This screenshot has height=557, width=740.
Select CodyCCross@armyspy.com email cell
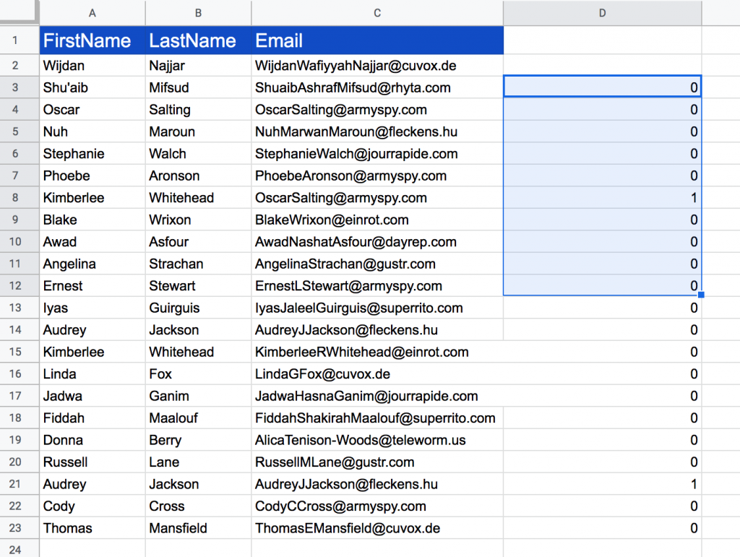click(x=377, y=506)
